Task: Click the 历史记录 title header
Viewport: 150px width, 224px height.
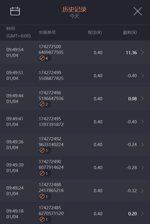Action: click(75, 9)
